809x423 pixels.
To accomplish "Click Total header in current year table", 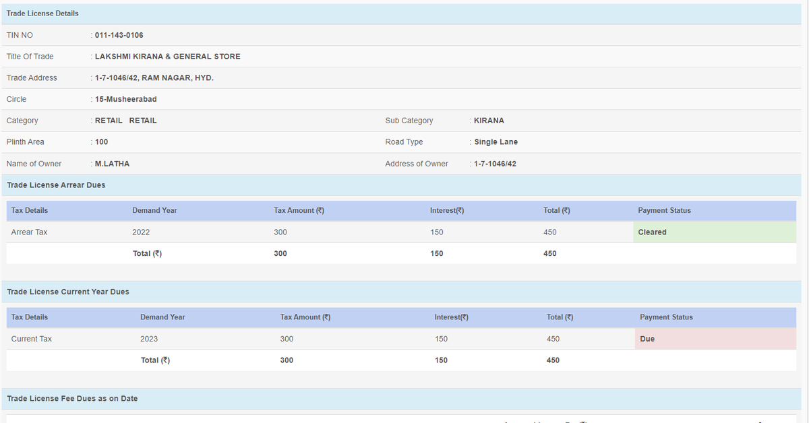I will [x=560, y=317].
